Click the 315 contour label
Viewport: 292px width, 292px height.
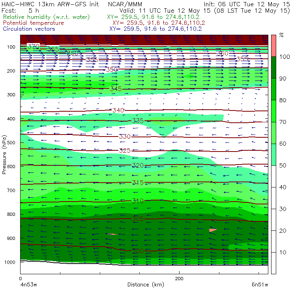[x=138, y=182]
